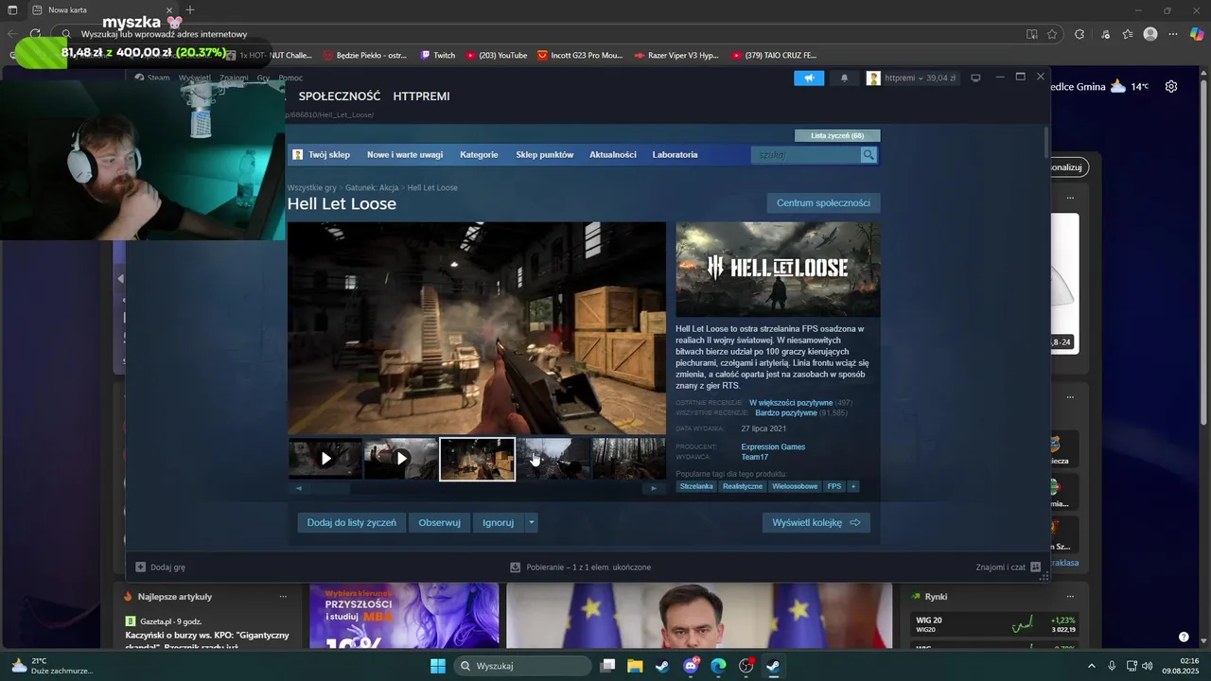Click the Obserwuj button
The height and width of the screenshot is (681, 1211).
tap(439, 522)
